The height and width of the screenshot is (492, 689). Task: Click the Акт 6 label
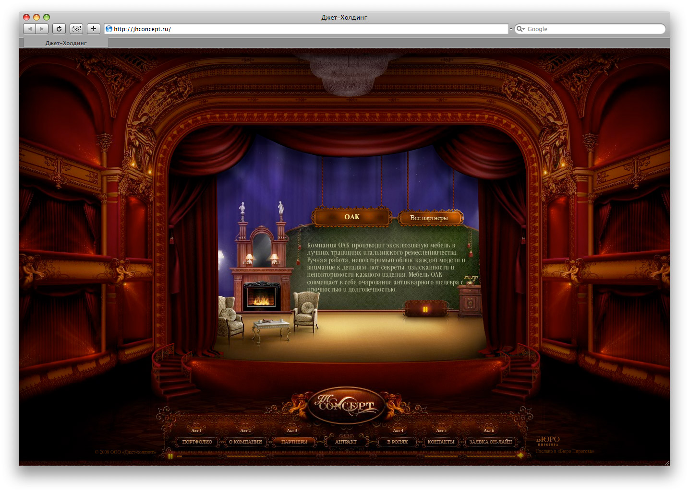tap(489, 431)
